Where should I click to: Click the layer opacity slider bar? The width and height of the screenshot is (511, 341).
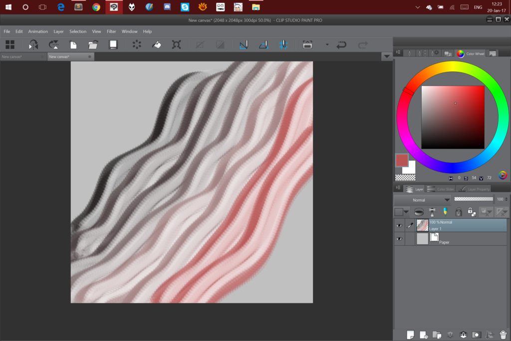pyautogui.click(x=474, y=199)
